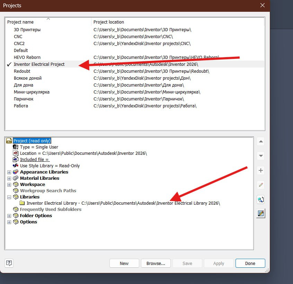Click the find duplicate files icon
This screenshot has width=293, height=284.
261,199
